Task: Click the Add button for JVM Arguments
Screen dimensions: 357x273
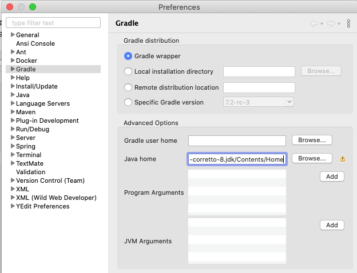Action: click(x=332, y=225)
